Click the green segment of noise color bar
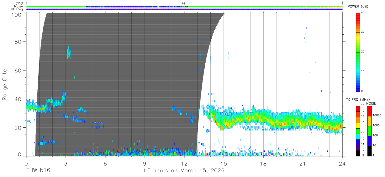Viewport: 385px width, 177px height. tap(369, 131)
